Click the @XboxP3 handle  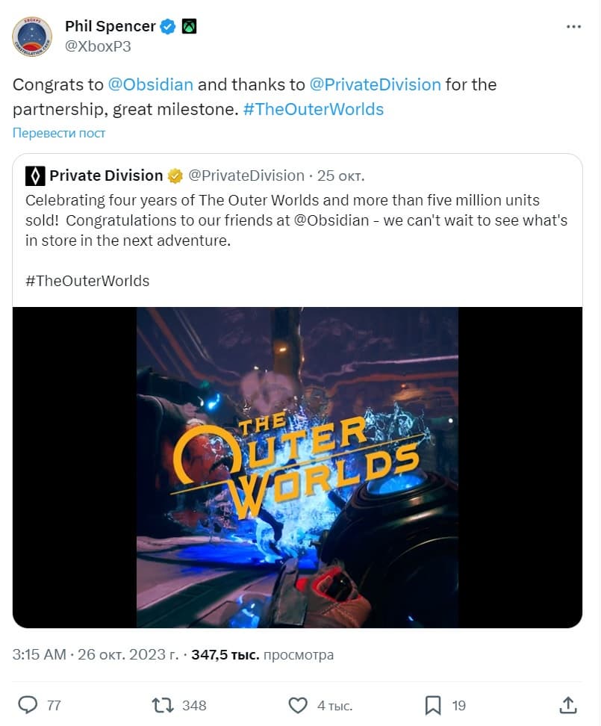click(x=98, y=46)
